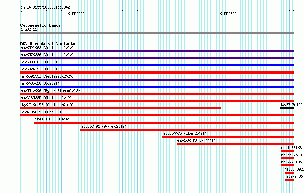
Task: Select the red bar under nsv3285825
Action: pos(157,101)
